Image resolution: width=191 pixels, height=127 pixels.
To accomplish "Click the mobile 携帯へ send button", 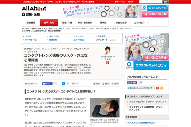I will [x=106, y=84].
